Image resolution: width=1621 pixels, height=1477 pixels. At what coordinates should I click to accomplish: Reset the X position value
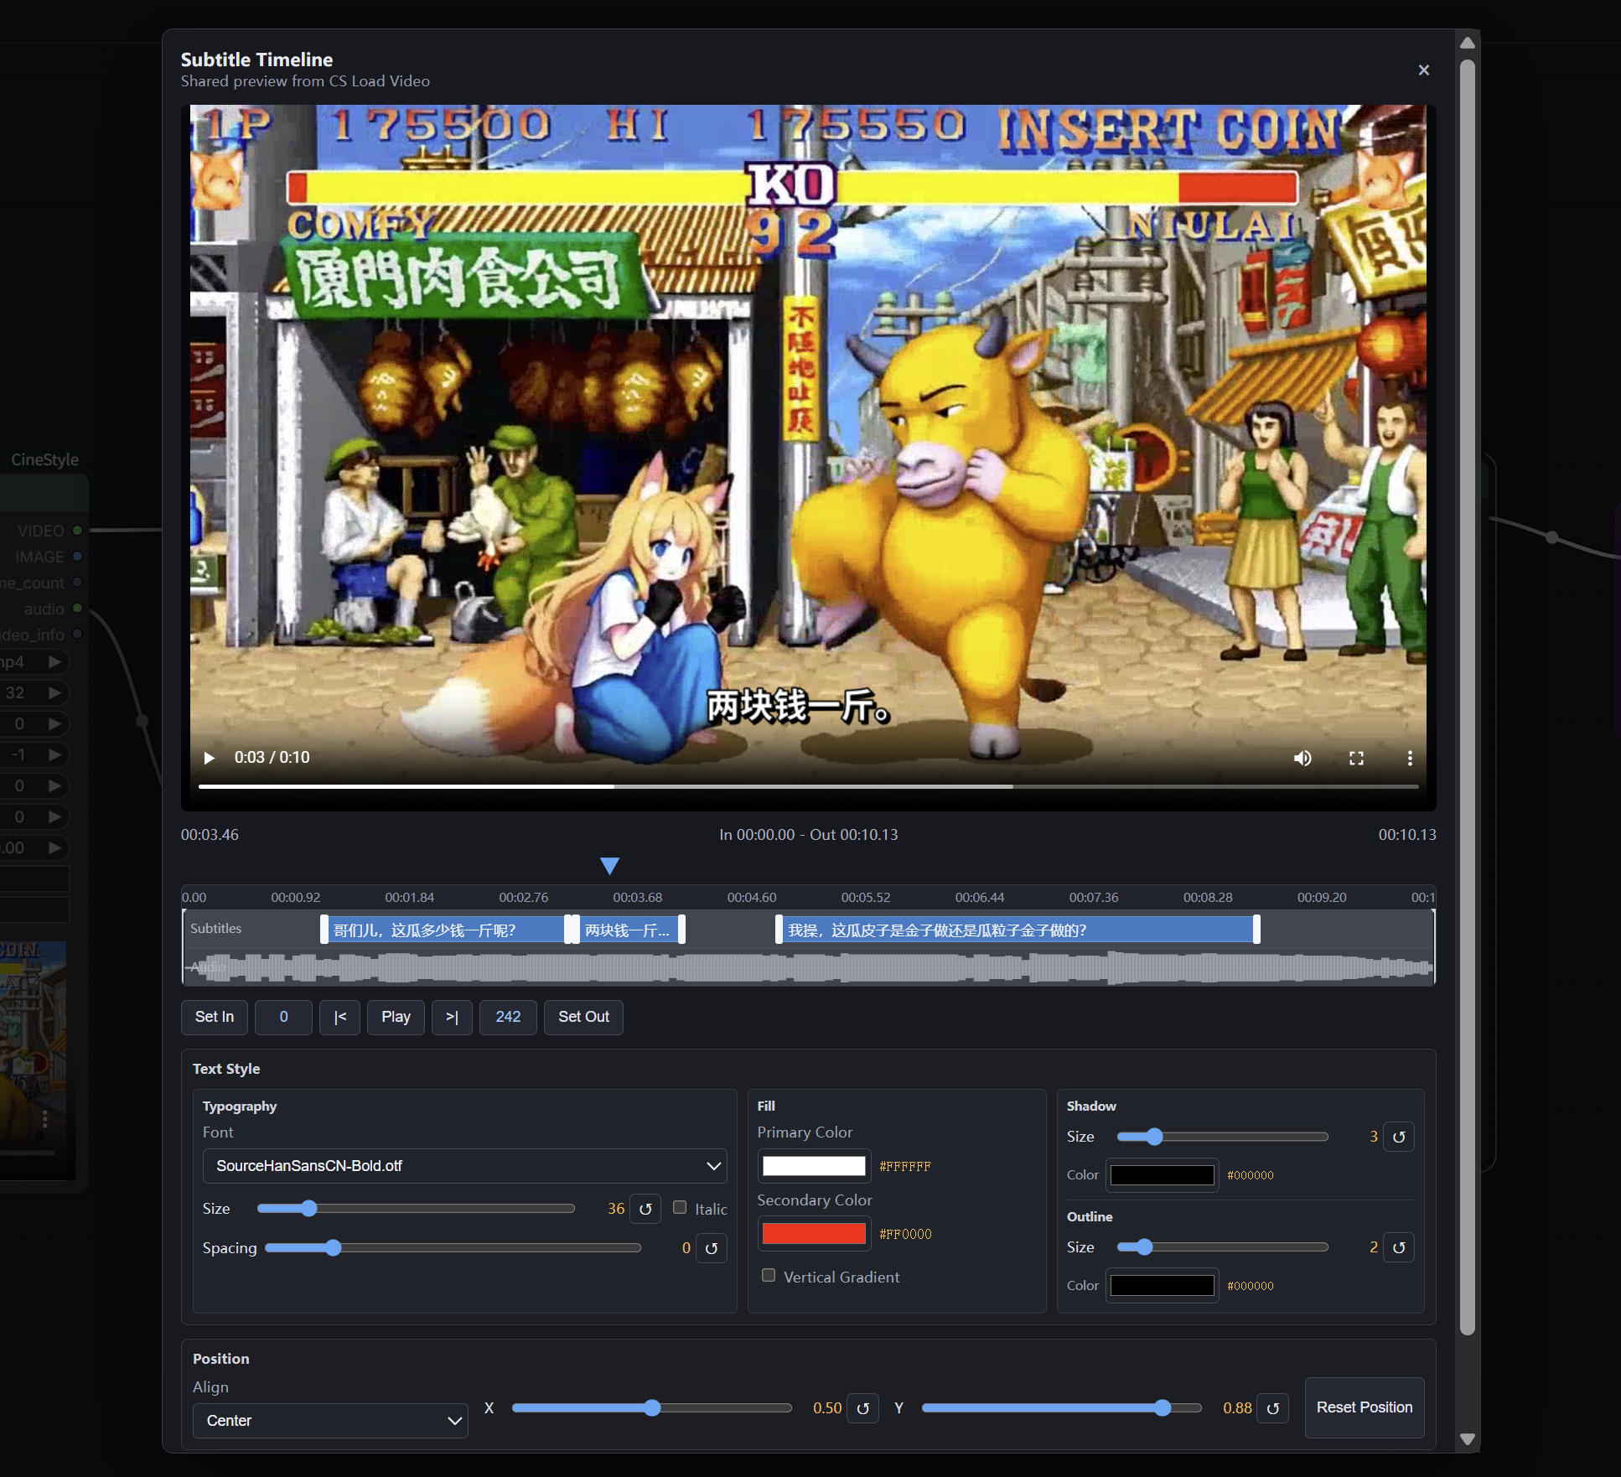(863, 1408)
